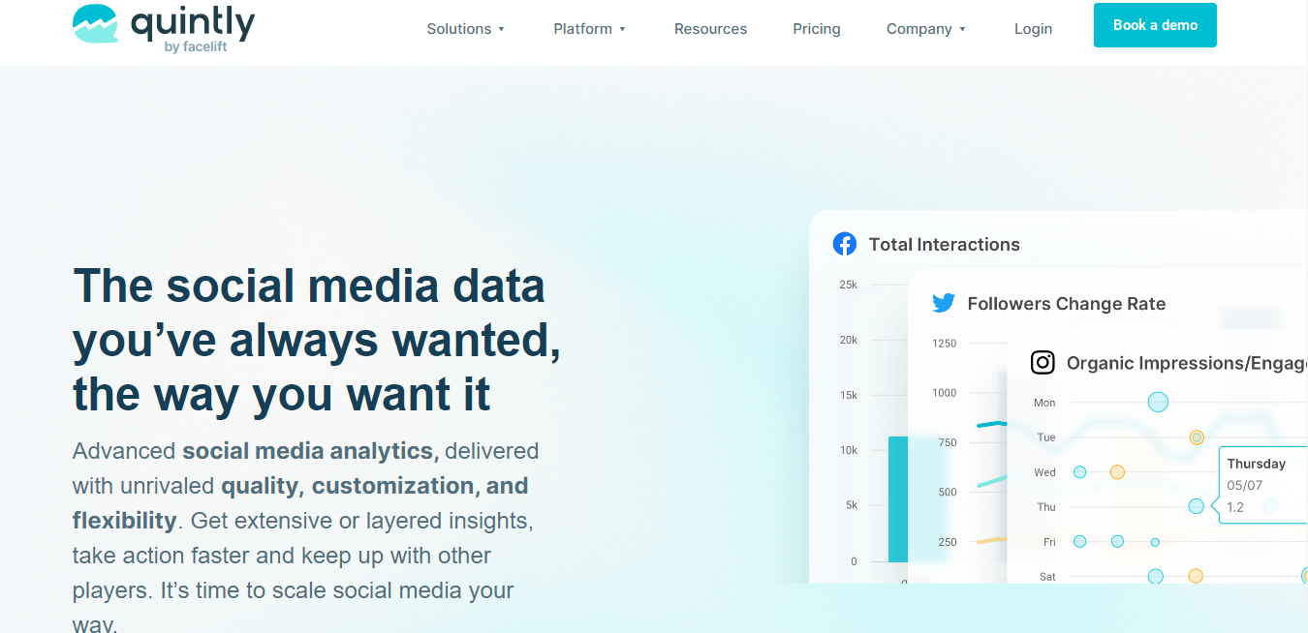Open the Login link
1308x633 pixels.
pyautogui.click(x=1033, y=29)
